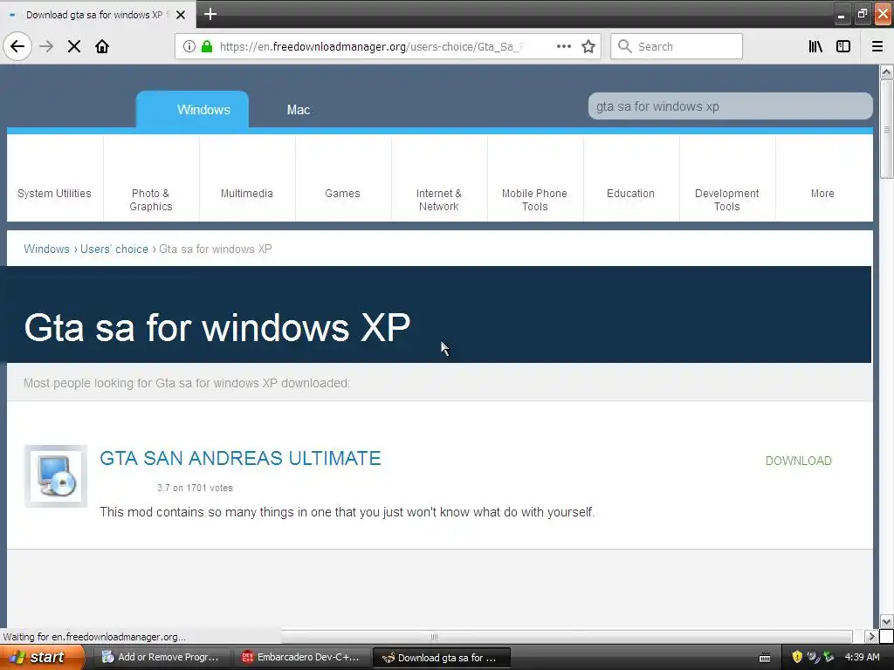894x670 pixels.
Task: Click the taskbar clock 4:39 AM
Action: [862, 657]
